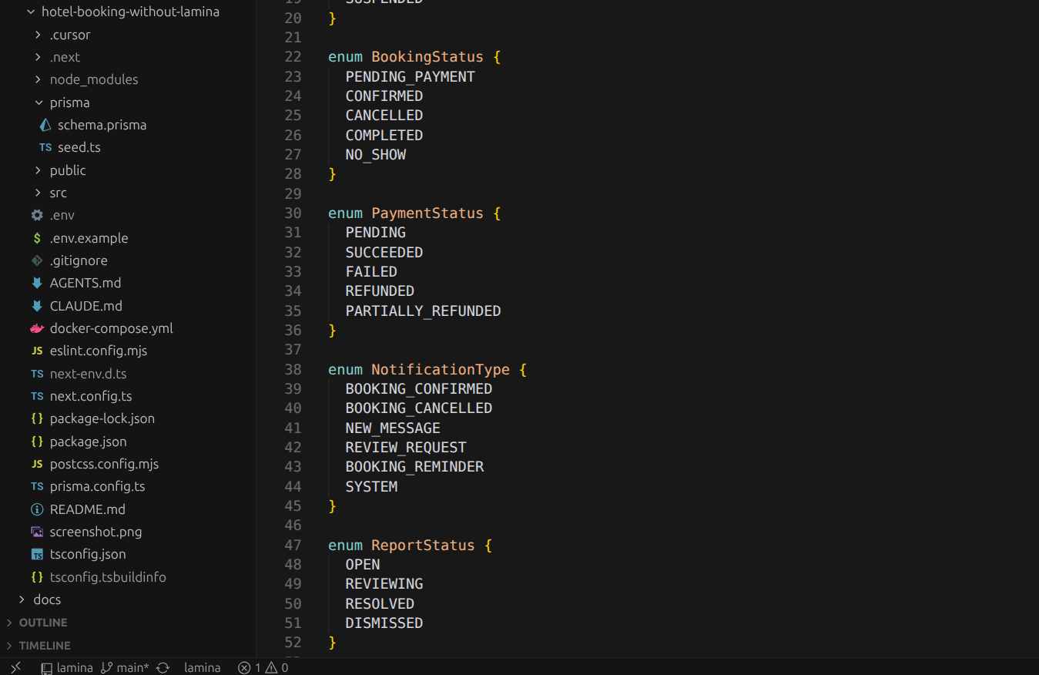Viewport: 1039px width, 675px height.
Task: Expand the public folder
Action: click(x=39, y=170)
